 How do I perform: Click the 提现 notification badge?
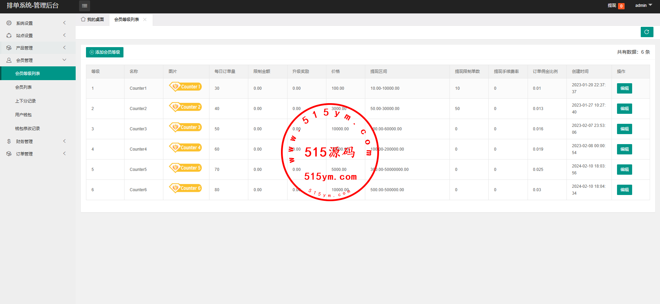(621, 6)
